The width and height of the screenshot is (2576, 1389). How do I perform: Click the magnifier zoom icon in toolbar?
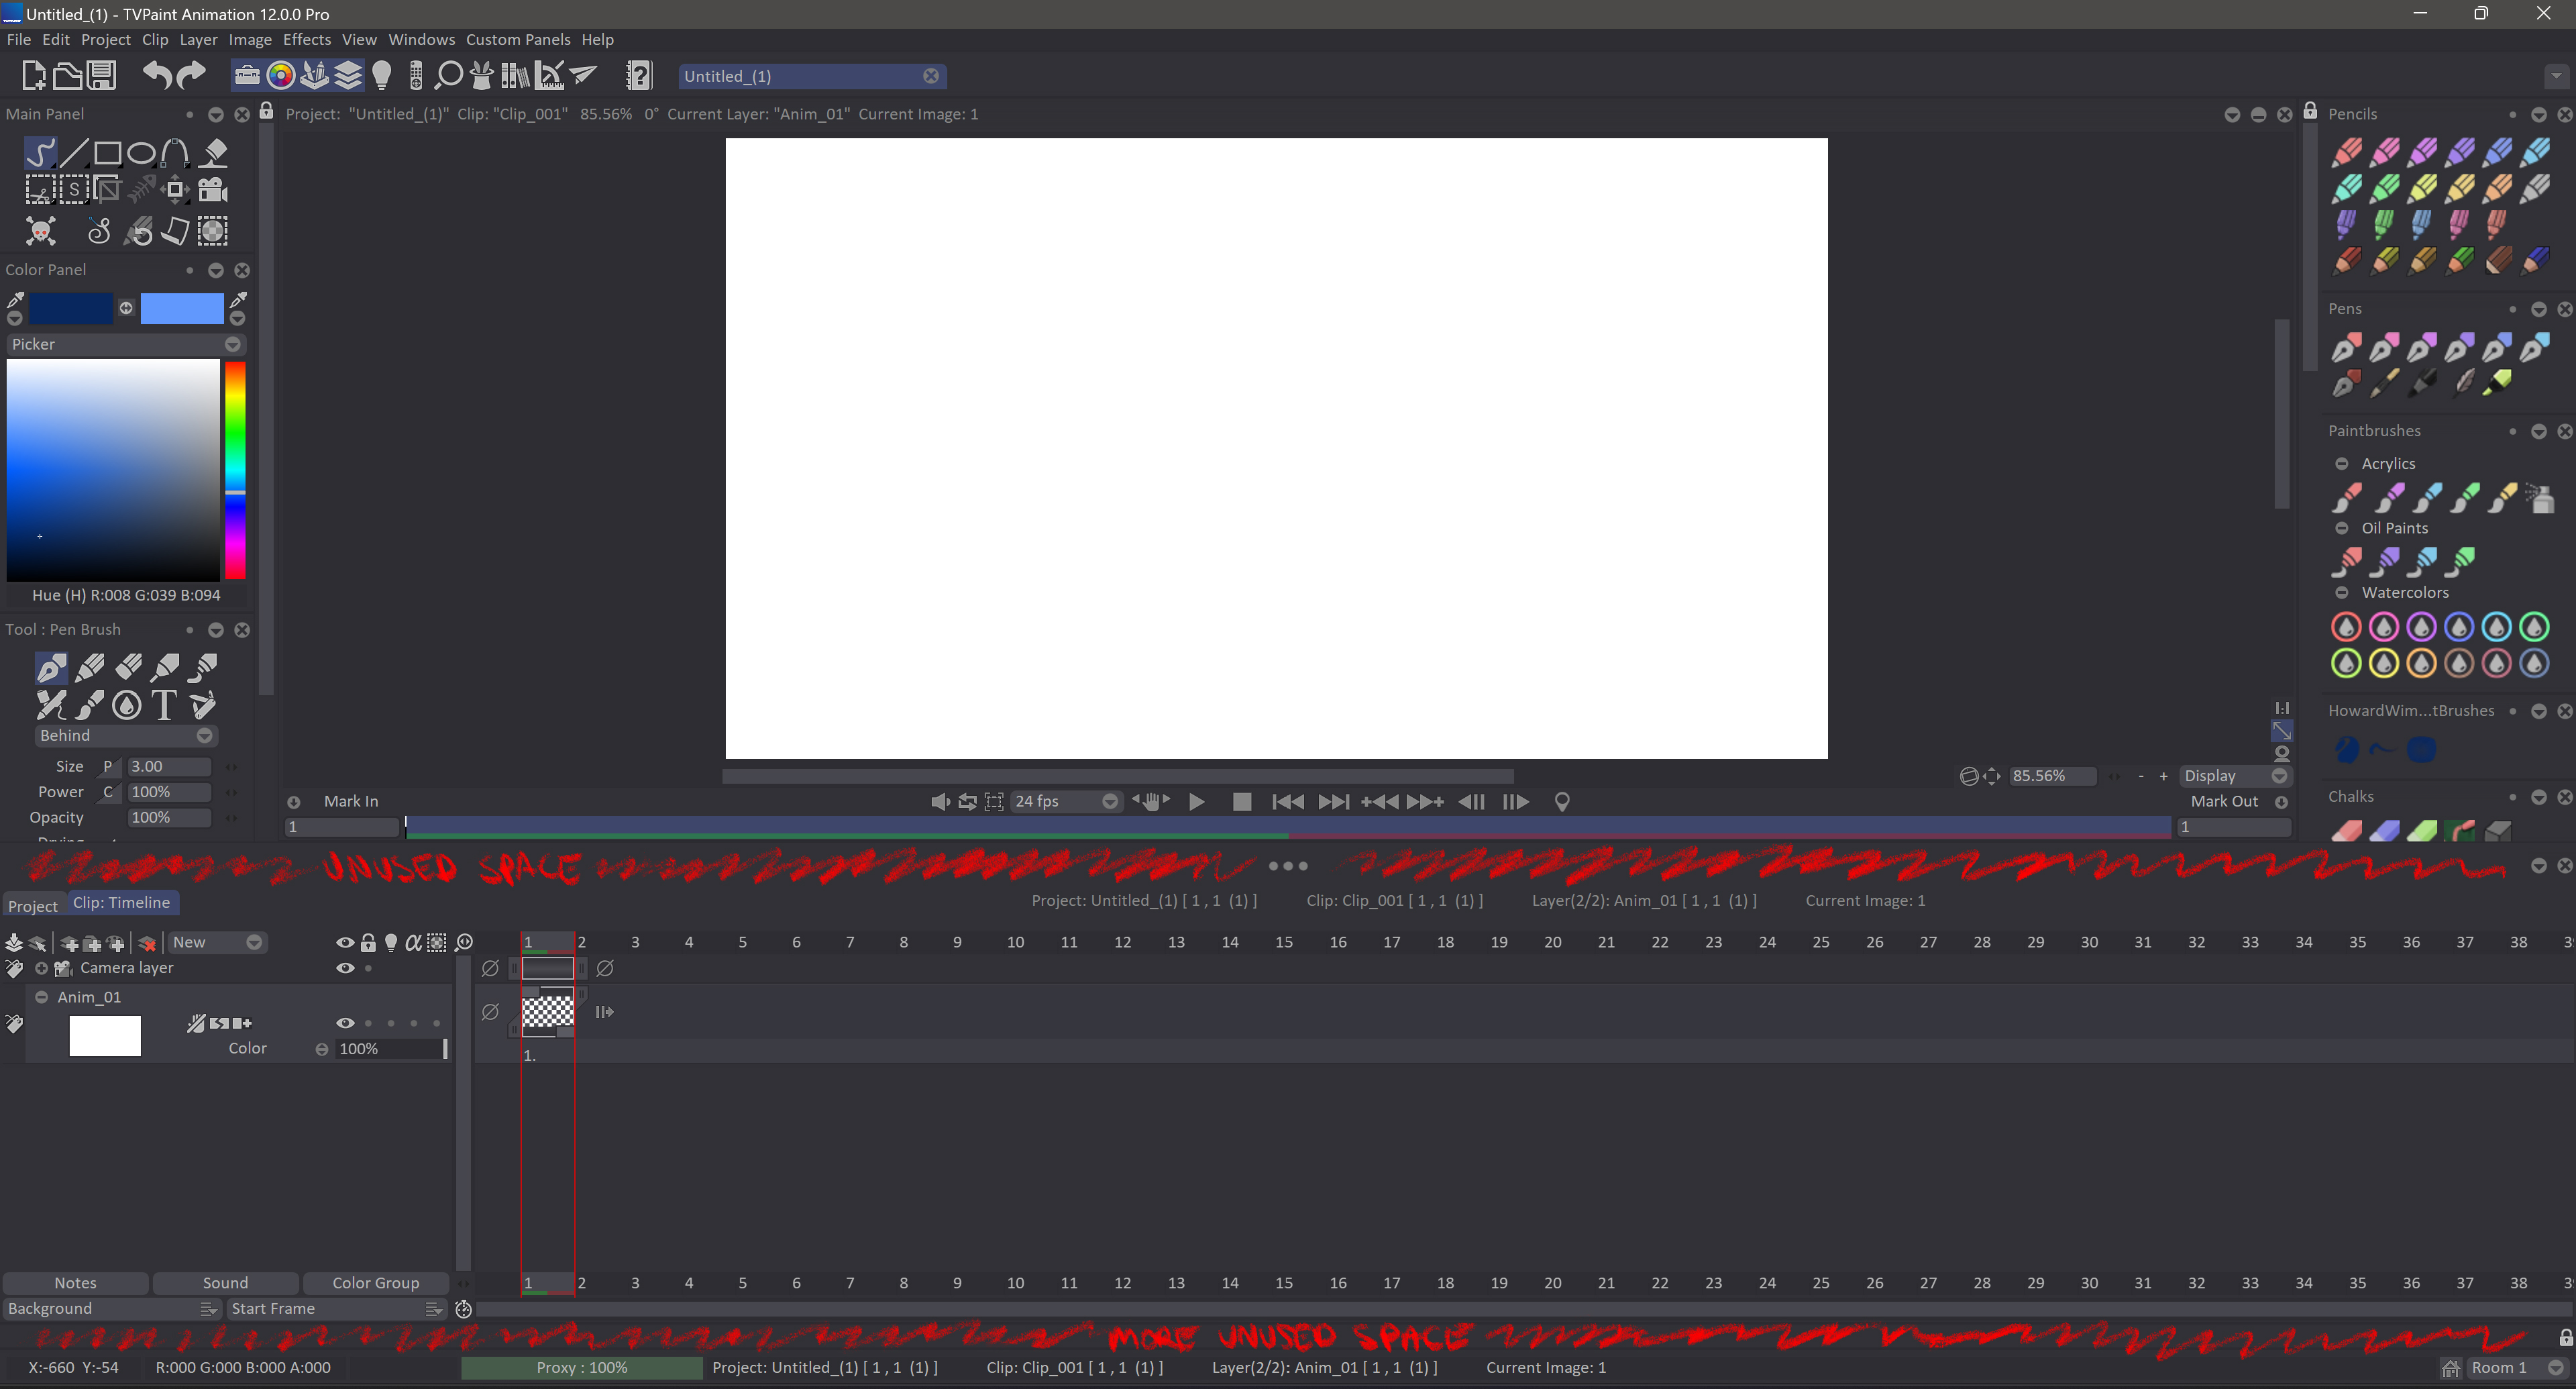(449, 76)
